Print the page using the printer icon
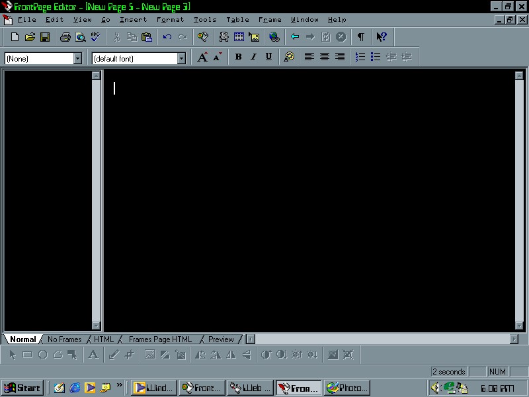The image size is (529, 397). point(65,37)
